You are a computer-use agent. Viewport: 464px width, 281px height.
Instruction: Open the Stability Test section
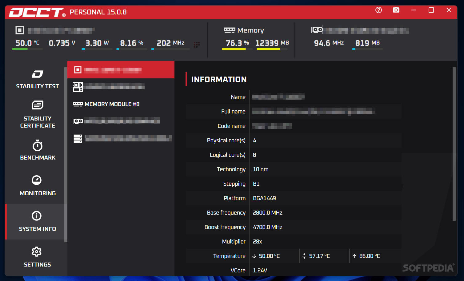tap(38, 79)
